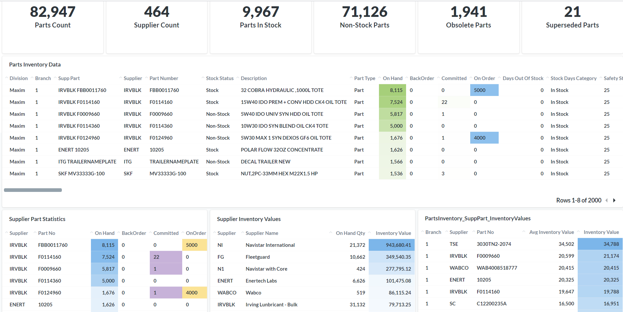Open the Supplier Count 464 card
Viewport: 623px width, 312px height.
pyautogui.click(x=156, y=27)
